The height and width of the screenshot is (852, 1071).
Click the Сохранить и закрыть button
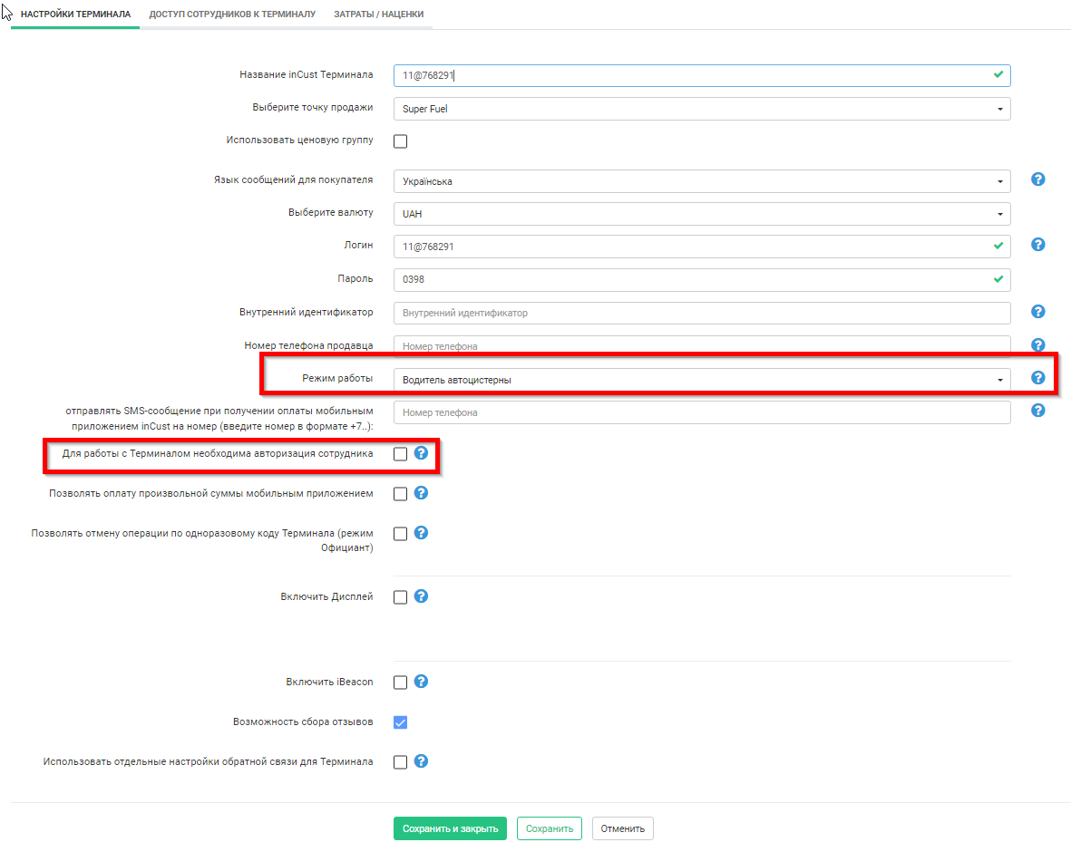pyautogui.click(x=450, y=828)
